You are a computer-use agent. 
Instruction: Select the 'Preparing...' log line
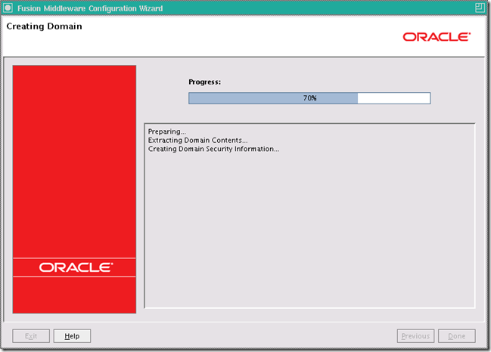167,131
